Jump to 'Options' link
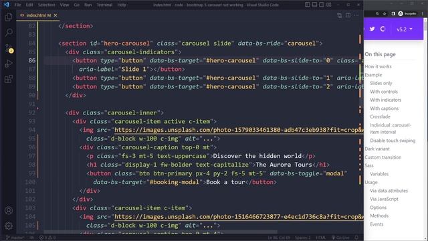 point(378,208)
